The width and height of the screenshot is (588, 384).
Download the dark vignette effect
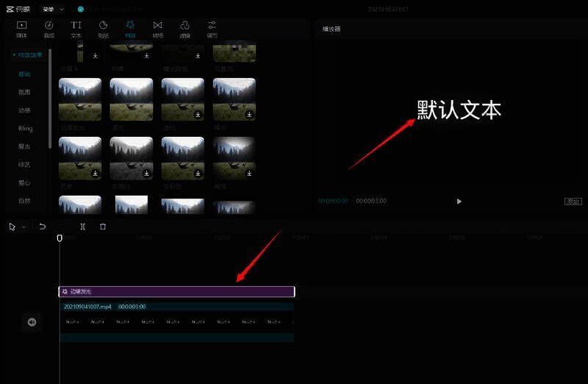(x=249, y=173)
